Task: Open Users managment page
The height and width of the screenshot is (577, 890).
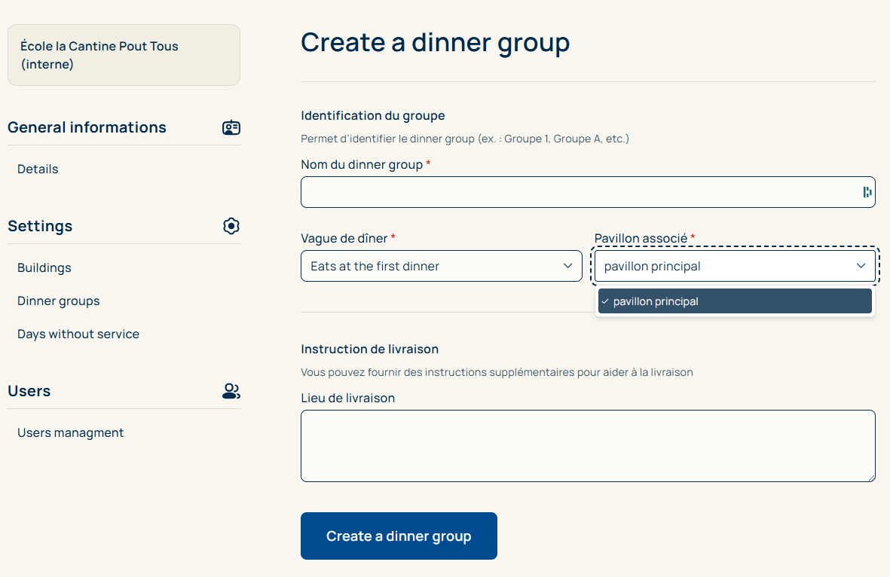Action: pos(70,433)
